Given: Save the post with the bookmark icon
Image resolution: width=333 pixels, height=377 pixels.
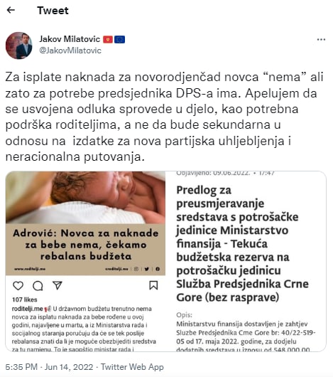Looking at the screenshot, I should pos(153,285).
